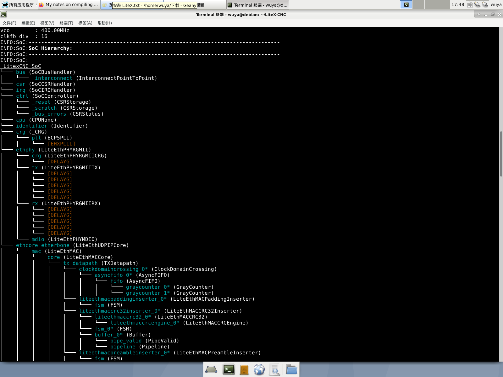Open the 文件(F) menu
Screen dimensions: 503x377
(9, 23)
